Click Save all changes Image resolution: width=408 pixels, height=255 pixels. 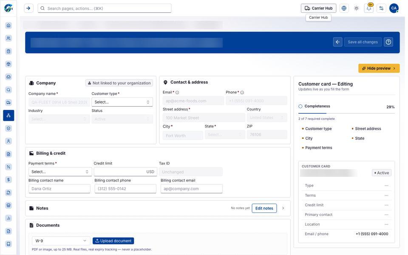click(363, 42)
